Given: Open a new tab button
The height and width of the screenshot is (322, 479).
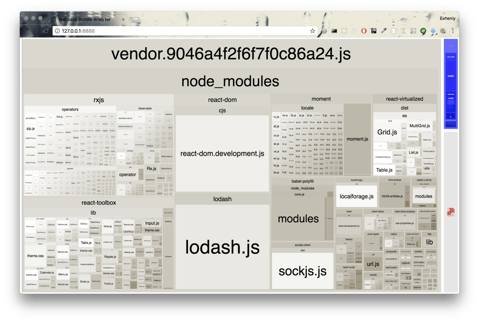Looking at the screenshot, I should point(135,20).
